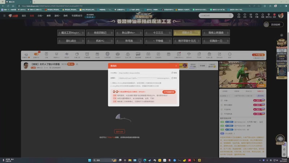Select the 甜心战士 streamer tab
289x163 pixels.
[71, 41]
